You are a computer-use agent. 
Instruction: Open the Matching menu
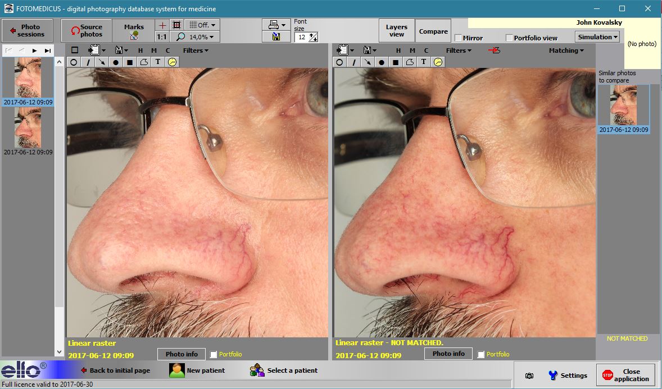(x=566, y=51)
